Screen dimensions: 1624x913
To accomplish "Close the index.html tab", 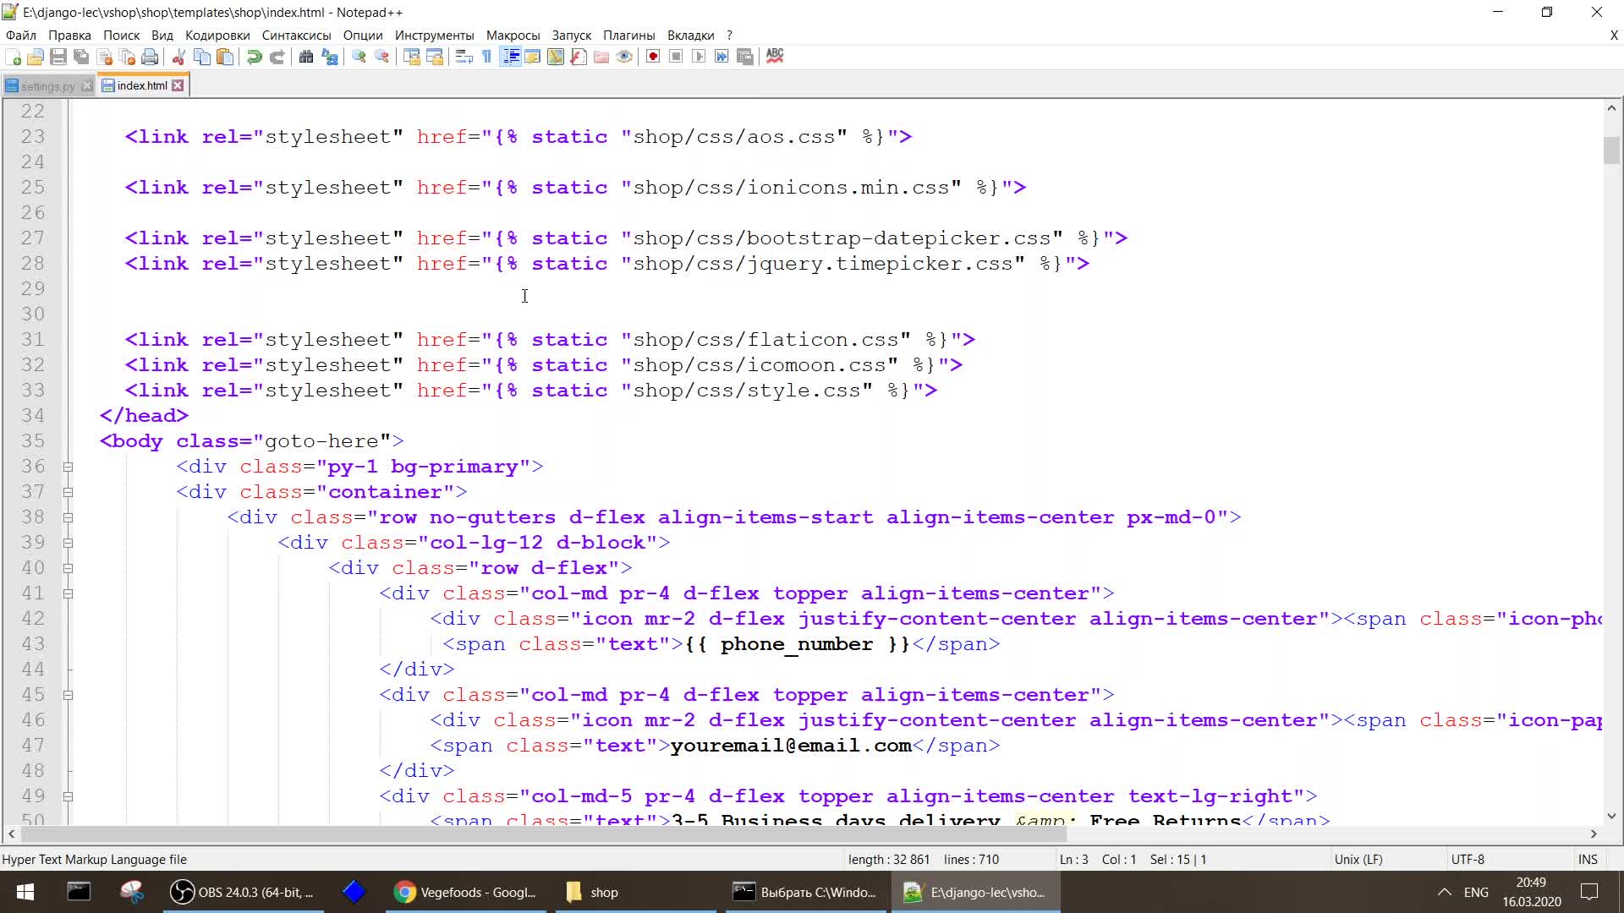I will (x=178, y=85).
